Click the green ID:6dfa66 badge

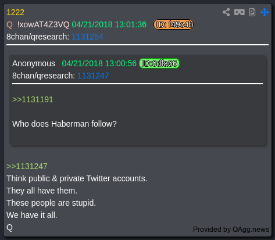[159, 63]
